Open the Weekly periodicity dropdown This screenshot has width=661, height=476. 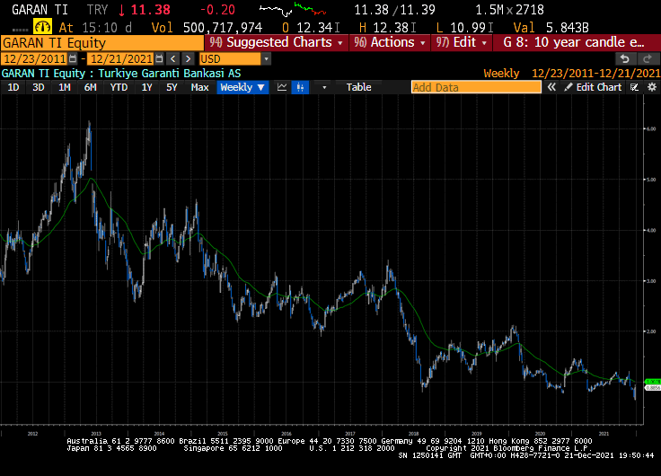point(242,87)
